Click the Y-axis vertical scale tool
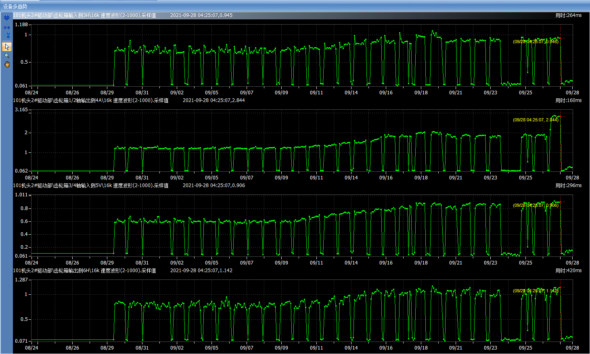The image size is (590, 354). coord(7,36)
